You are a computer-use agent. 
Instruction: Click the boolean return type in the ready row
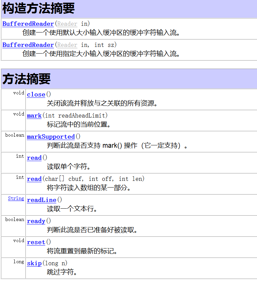coord(15,219)
